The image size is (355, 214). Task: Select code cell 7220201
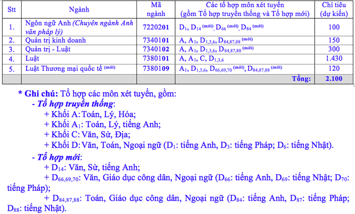[156, 27]
